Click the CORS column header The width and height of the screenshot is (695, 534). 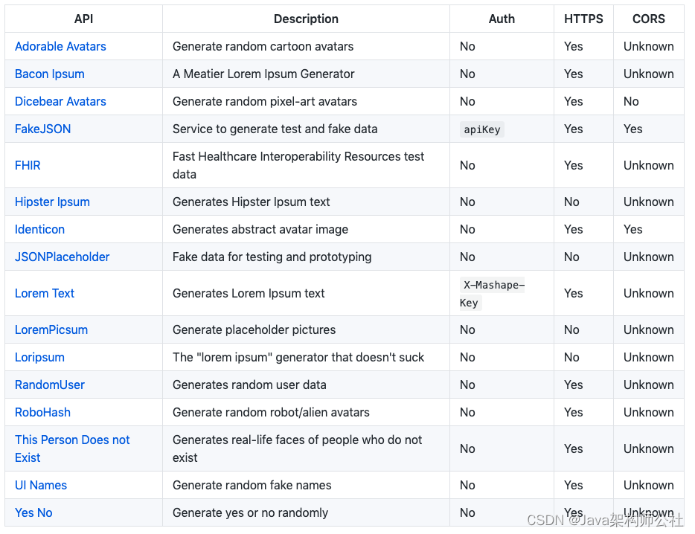pos(648,19)
